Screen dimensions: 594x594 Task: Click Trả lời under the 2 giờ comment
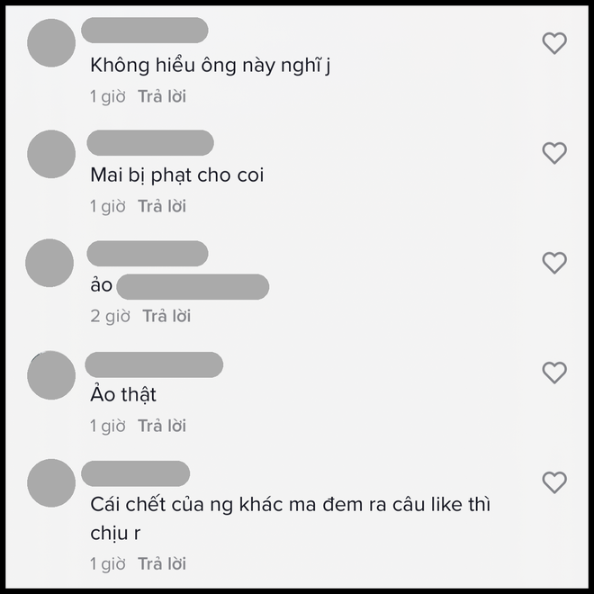166,316
